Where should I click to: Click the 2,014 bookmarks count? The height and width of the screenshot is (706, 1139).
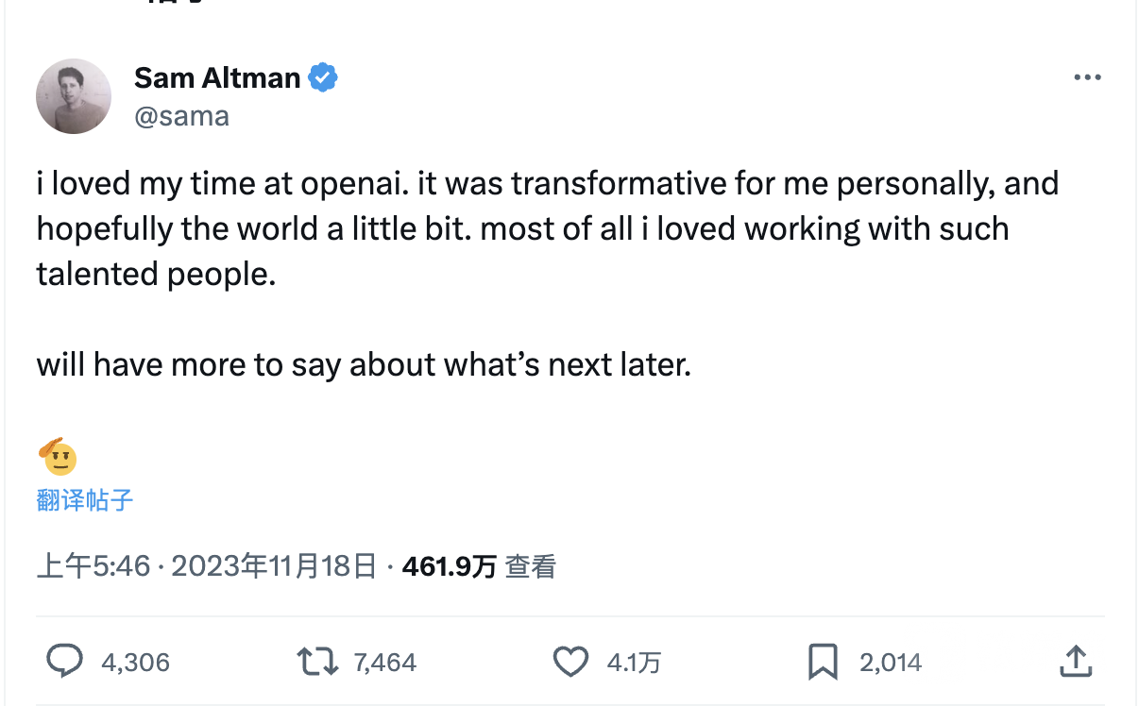pos(890,662)
